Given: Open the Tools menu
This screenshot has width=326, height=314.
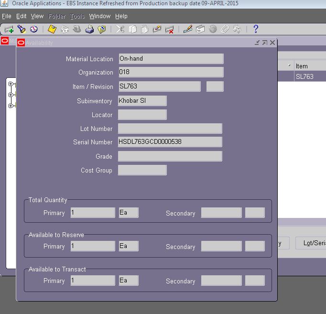Looking at the screenshot, I should point(77,16).
